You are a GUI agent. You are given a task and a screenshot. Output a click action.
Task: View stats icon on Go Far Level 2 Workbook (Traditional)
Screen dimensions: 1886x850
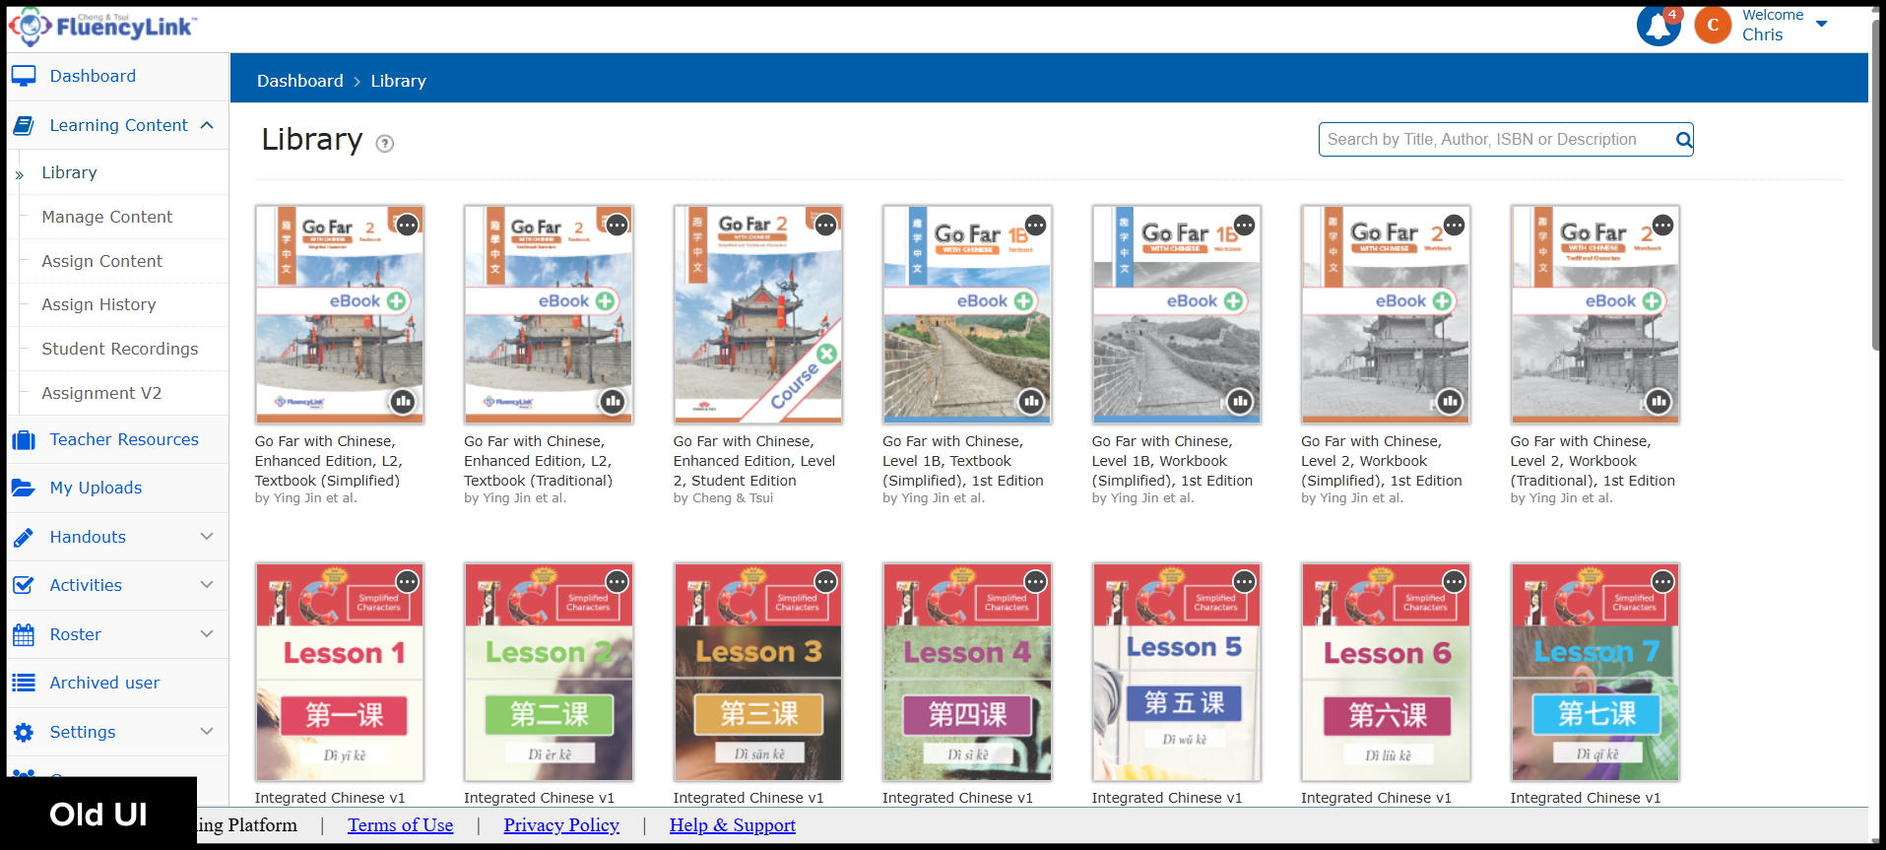[1658, 401]
